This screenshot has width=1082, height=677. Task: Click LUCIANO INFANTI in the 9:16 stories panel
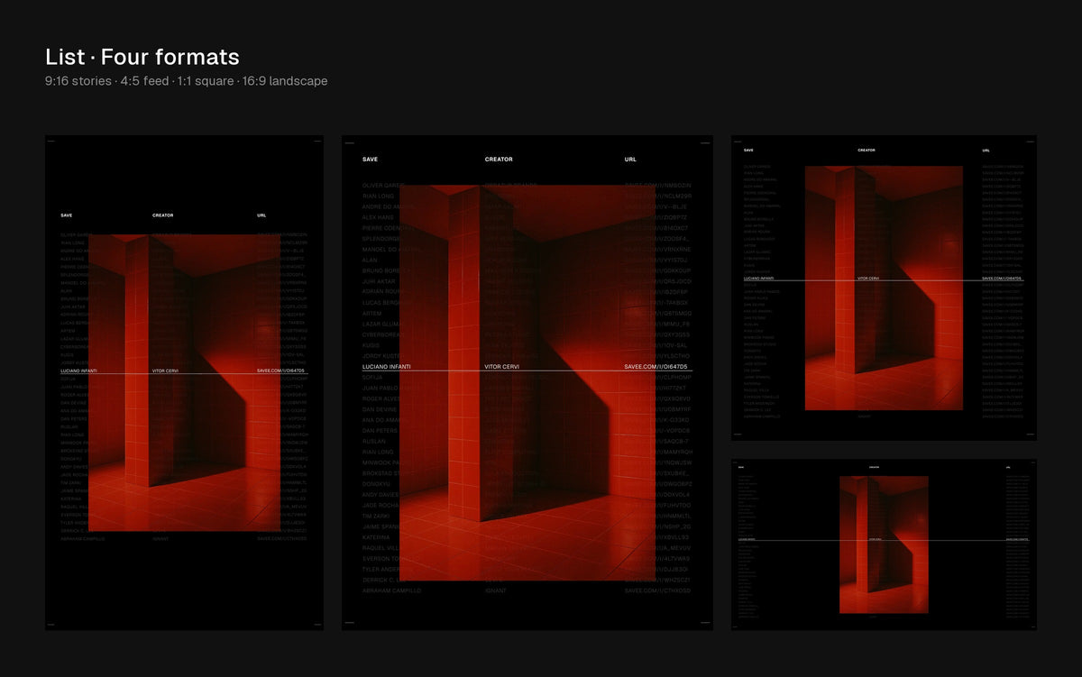[x=78, y=371]
